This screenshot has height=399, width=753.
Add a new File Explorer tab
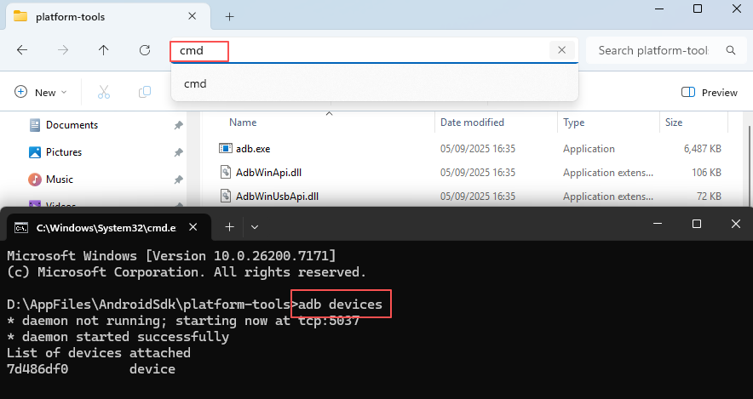[x=230, y=16]
